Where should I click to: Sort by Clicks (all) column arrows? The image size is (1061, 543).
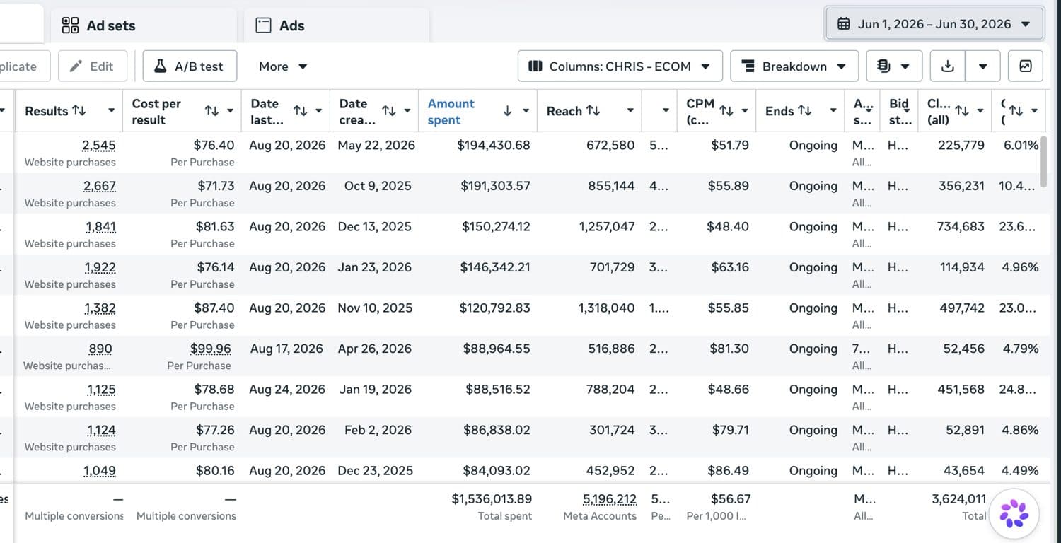click(x=961, y=111)
